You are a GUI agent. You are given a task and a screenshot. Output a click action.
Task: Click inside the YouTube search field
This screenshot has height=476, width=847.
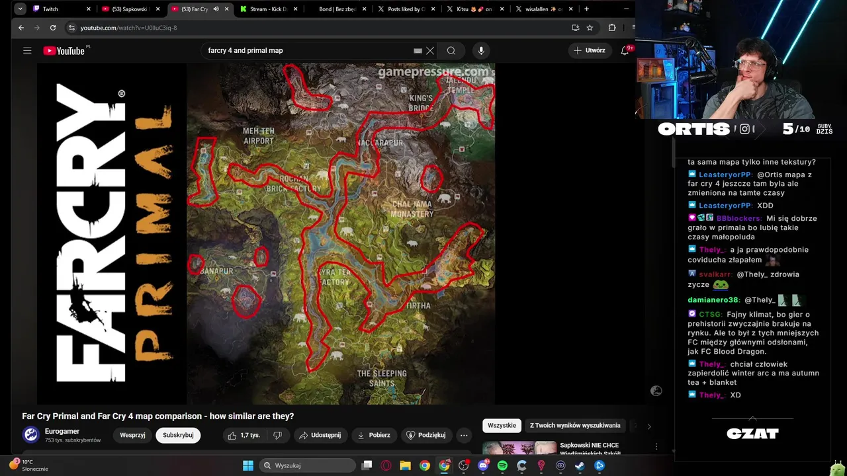coord(308,50)
